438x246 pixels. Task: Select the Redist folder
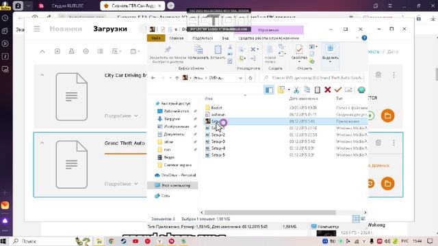[216, 108]
